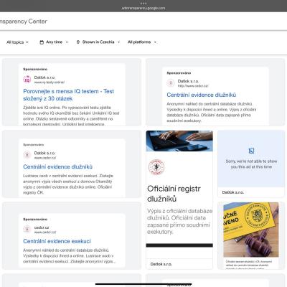Click the 'Zjistěte své IQ online' ad description
This screenshot has width=287, height=287.
click(x=71, y=116)
